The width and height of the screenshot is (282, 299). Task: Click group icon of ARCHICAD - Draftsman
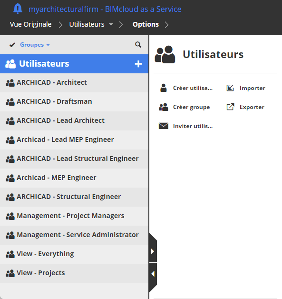pyautogui.click(x=10, y=102)
